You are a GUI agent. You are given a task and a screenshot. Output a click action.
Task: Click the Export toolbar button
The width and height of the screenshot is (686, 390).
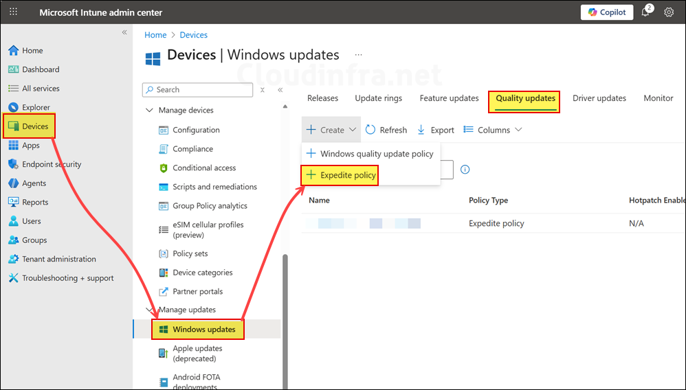[436, 130]
